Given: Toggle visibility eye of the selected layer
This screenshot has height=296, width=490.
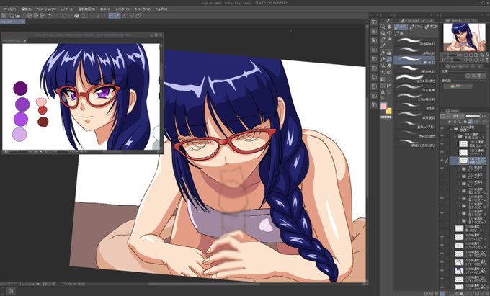Looking at the screenshot, I should [x=442, y=161].
